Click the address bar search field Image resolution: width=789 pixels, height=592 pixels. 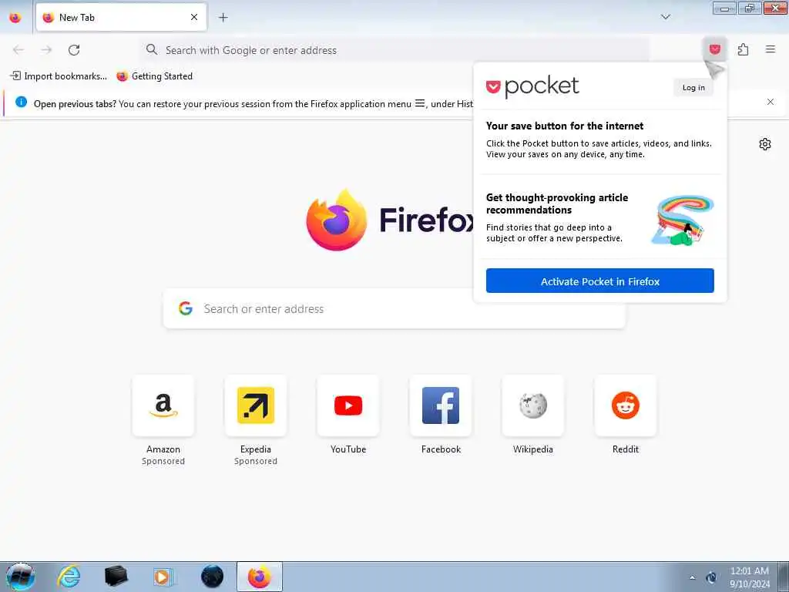pyautogui.click(x=395, y=50)
